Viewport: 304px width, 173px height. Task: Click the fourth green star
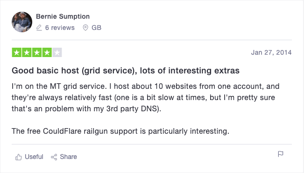click(47, 52)
